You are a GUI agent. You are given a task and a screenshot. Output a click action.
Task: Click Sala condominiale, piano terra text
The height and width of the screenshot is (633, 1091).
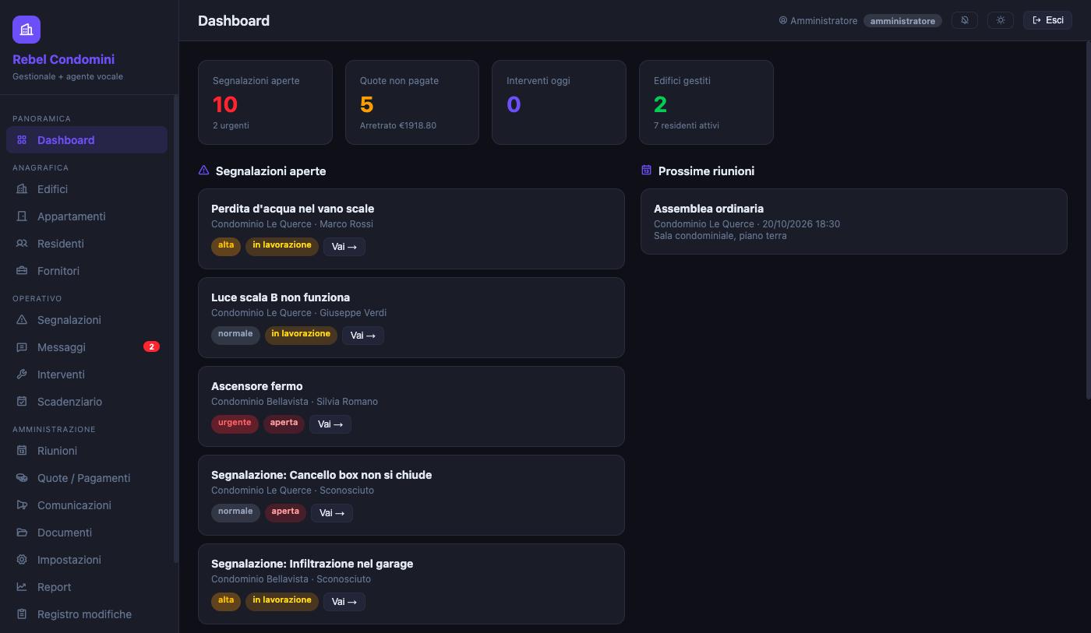pyautogui.click(x=720, y=236)
